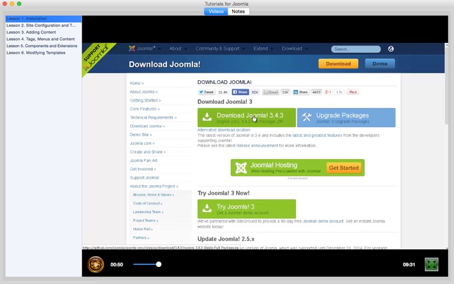The width and height of the screenshot is (454, 284).
Task: Open Code of Conduct link
Action: tap(148, 203)
